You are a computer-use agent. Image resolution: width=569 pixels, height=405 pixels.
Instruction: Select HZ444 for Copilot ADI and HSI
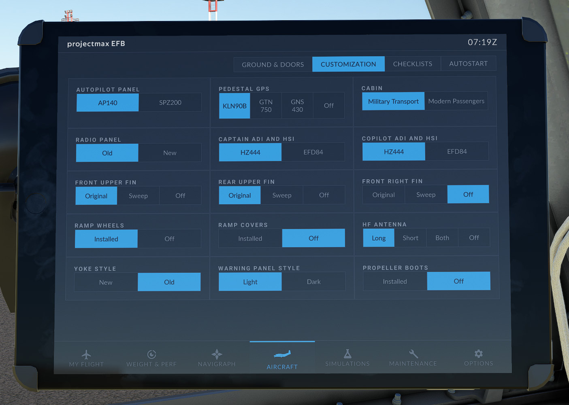(394, 151)
